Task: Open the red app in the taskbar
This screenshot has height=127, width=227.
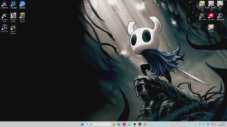Action: [x=124, y=124]
